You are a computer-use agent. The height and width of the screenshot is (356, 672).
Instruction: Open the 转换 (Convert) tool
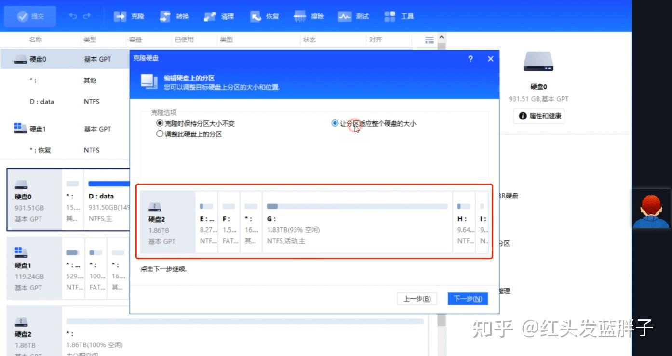[x=174, y=16]
